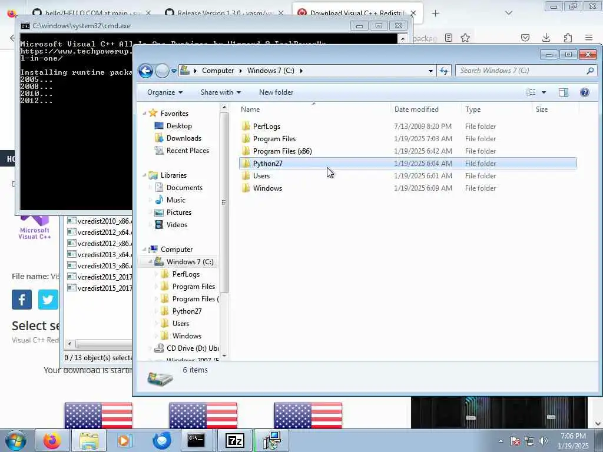Select Python27 in navigation tree
This screenshot has height=452, width=603.
(x=187, y=311)
